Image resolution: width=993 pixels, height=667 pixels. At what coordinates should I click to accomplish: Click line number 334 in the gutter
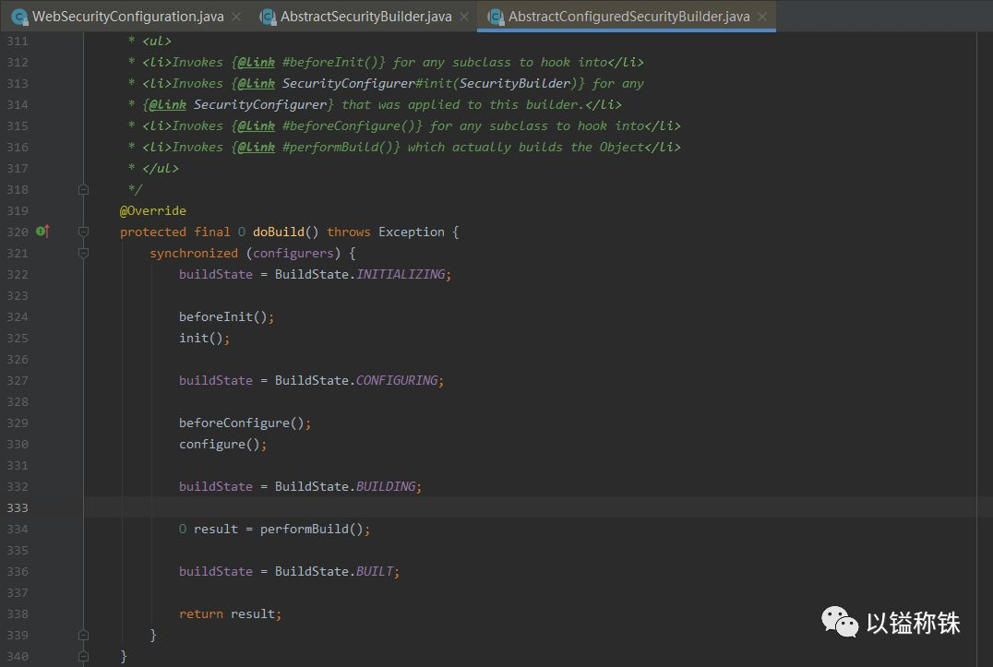click(x=18, y=529)
